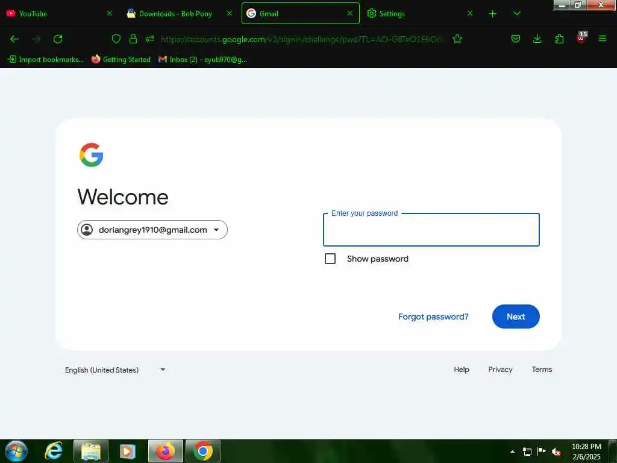Viewport: 617px width, 463px height.
Task: Click the extension icon with 15 badge
Action: point(581,38)
